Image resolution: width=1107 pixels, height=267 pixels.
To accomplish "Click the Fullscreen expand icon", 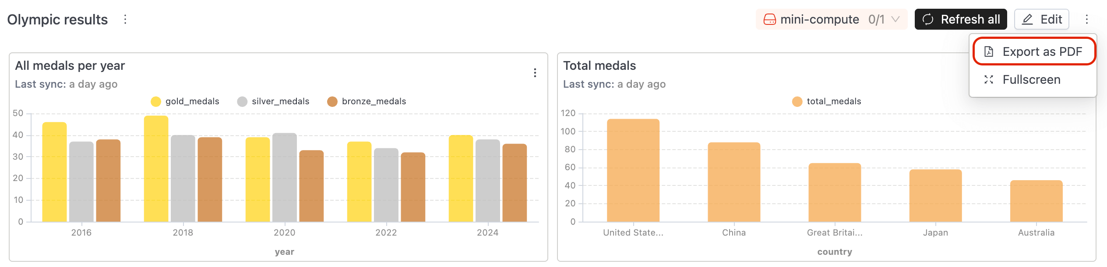I will tap(989, 80).
